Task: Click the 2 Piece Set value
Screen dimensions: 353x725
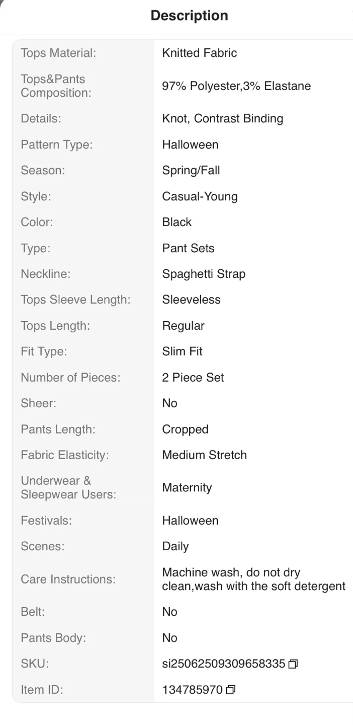Action: click(x=193, y=378)
